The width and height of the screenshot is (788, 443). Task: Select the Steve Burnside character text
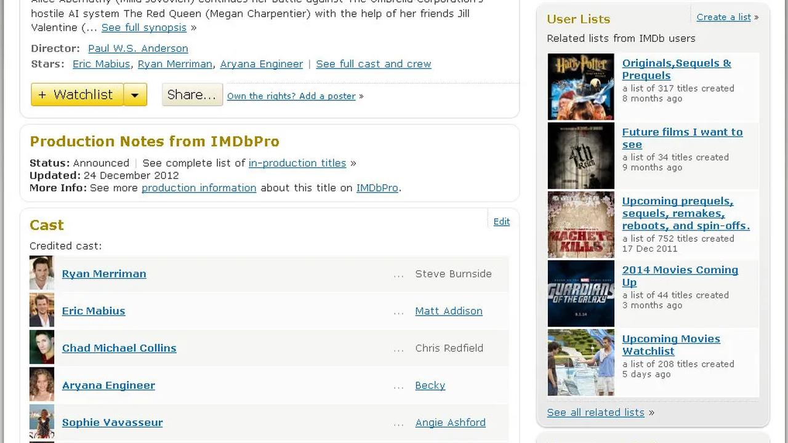pos(454,274)
